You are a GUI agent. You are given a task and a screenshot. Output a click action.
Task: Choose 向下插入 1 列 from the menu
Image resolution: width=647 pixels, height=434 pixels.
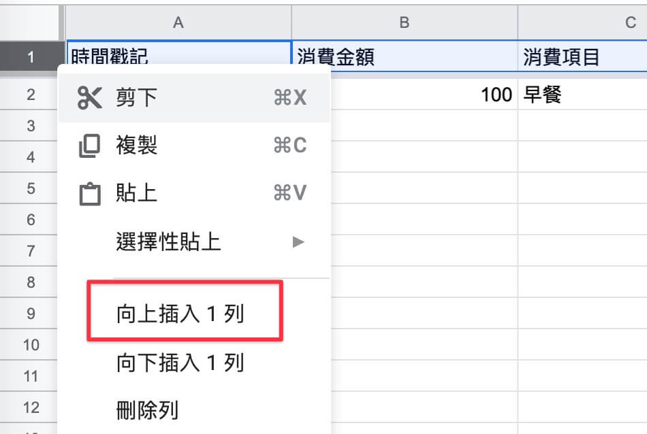[180, 363]
